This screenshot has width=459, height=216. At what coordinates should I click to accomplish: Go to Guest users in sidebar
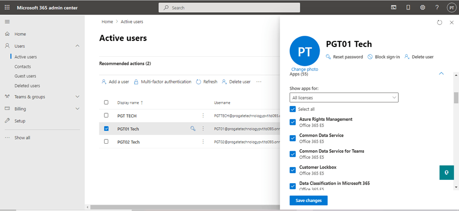25,76
